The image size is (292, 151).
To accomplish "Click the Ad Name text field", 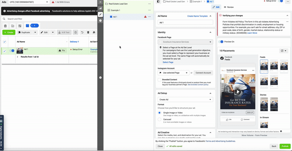I will pos(185,23).
